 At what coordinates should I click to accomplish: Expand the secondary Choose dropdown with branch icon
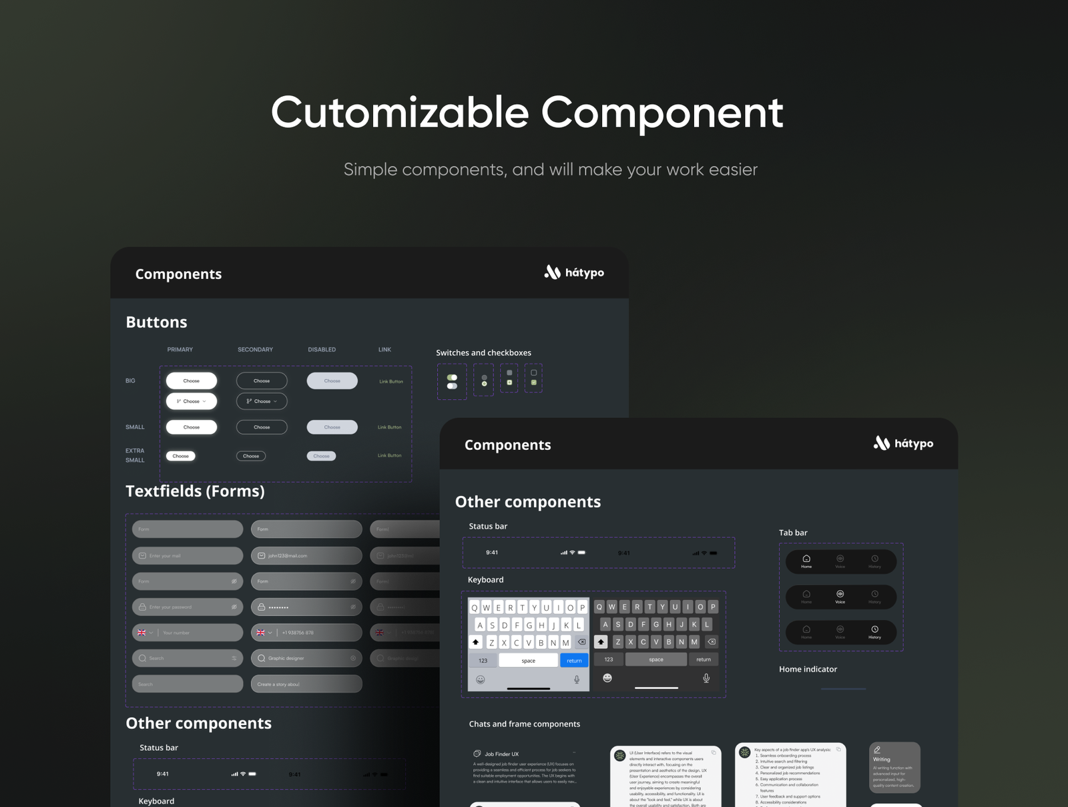click(x=262, y=401)
